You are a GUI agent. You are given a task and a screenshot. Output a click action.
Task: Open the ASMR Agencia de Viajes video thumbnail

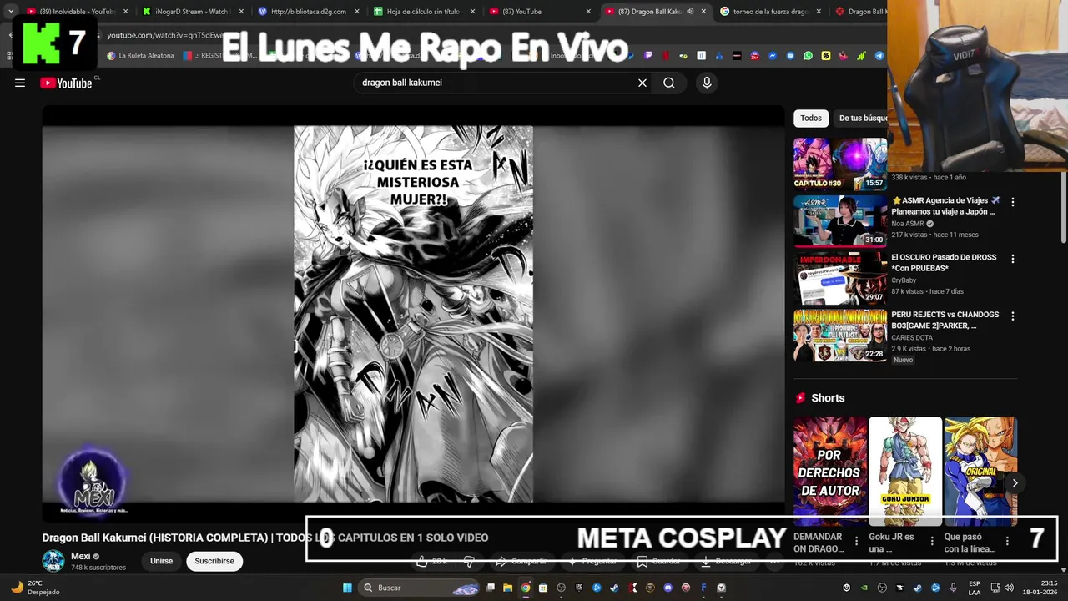[839, 221]
